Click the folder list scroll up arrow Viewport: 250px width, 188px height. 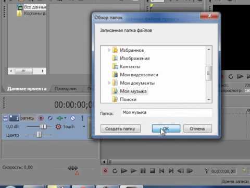(209, 50)
